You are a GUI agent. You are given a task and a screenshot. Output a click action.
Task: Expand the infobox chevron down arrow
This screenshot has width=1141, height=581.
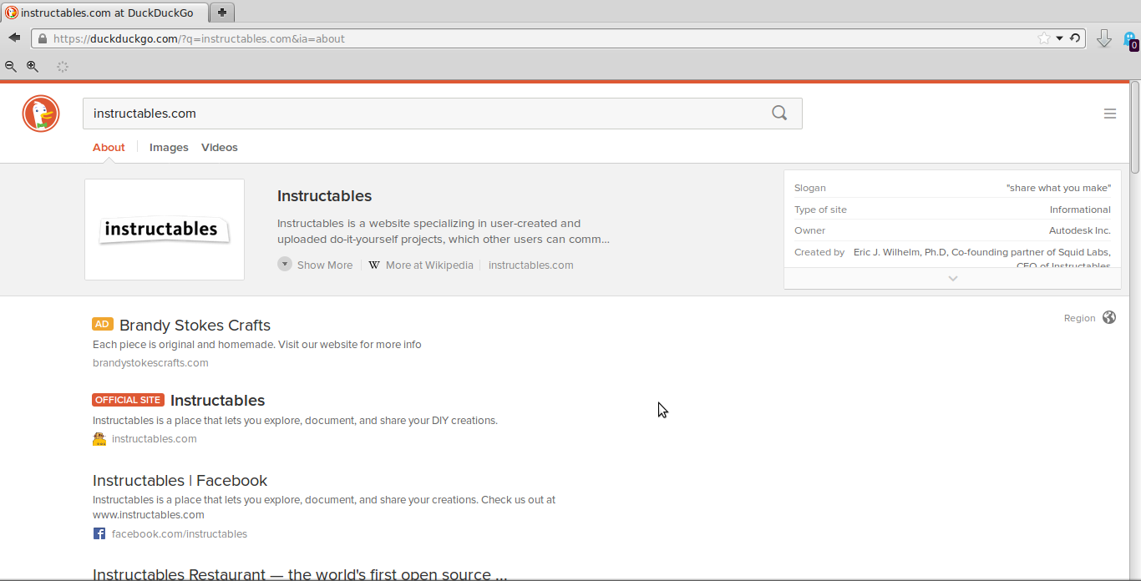(952, 278)
